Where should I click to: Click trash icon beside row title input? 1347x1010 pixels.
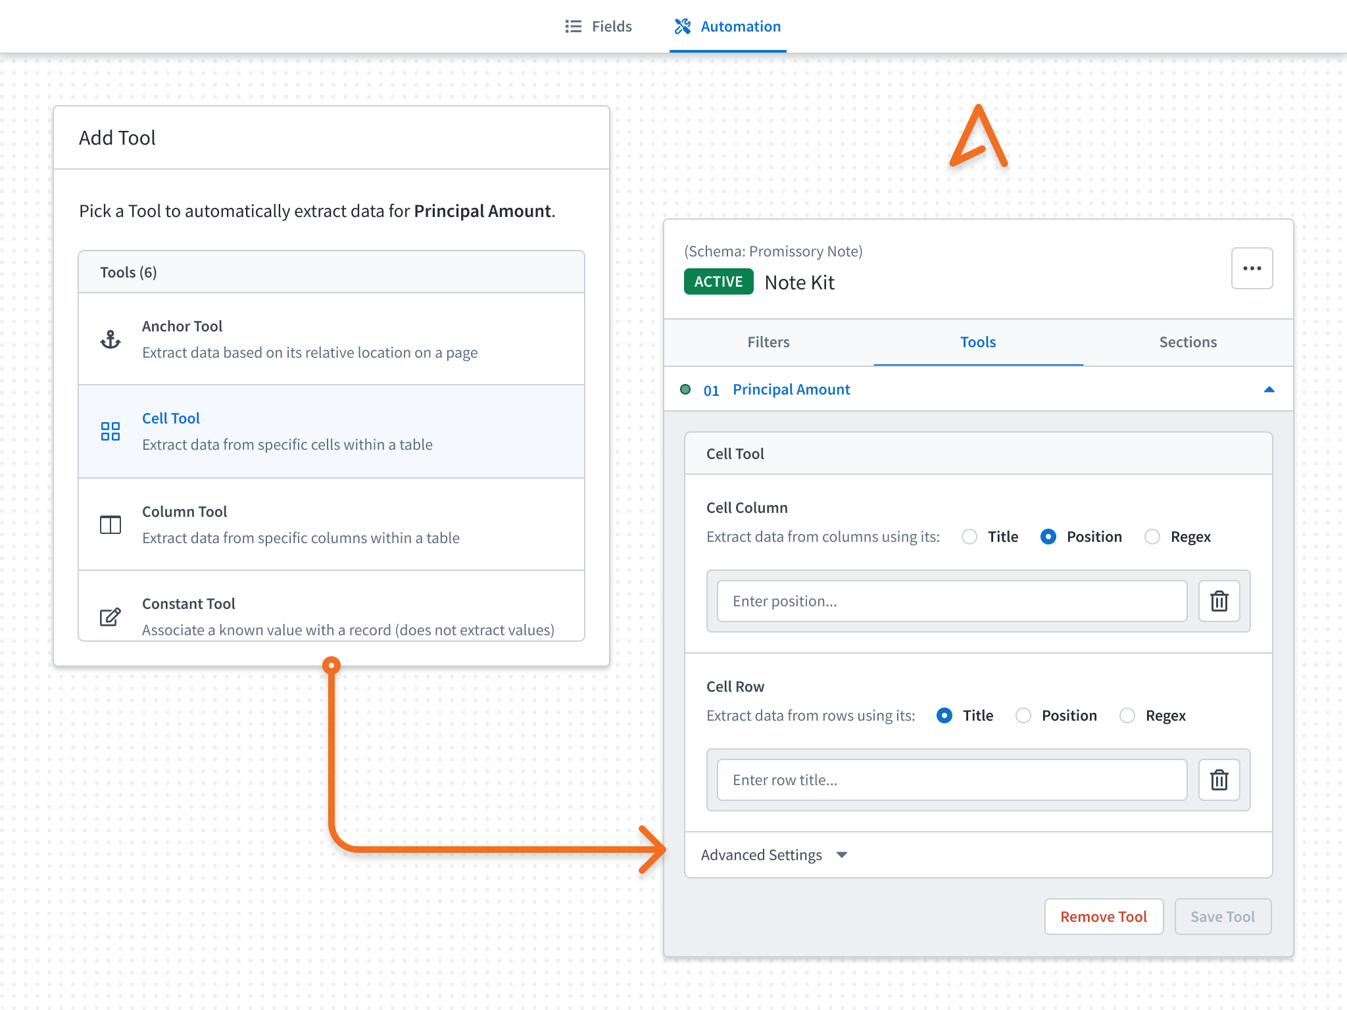coord(1219,780)
